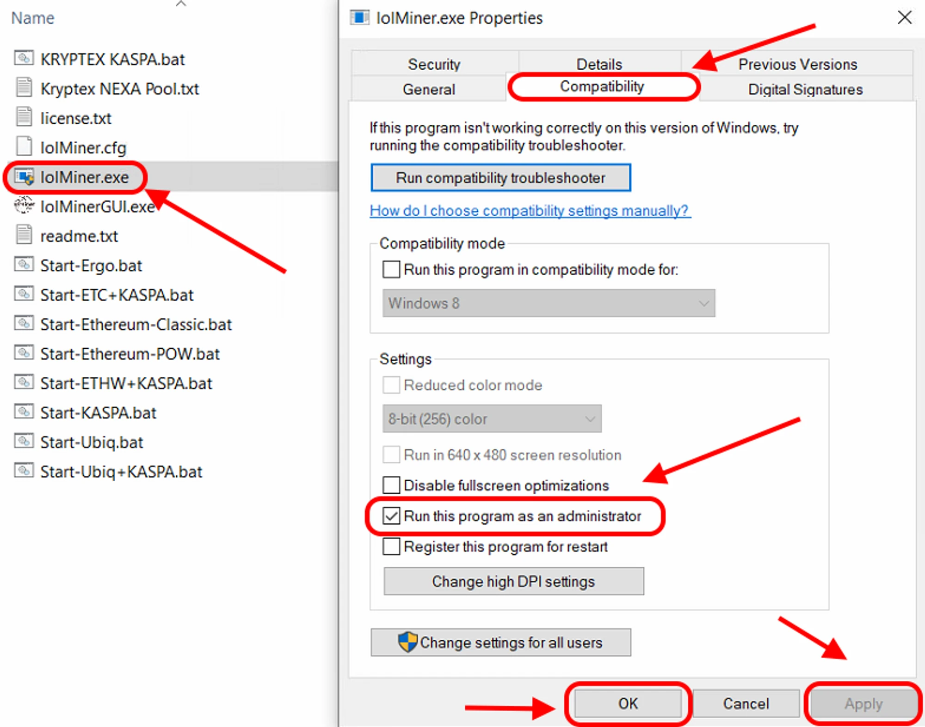Viewport: 925px width, 727px height.
Task: Switch to the Digital Signatures tab
Action: coord(805,89)
